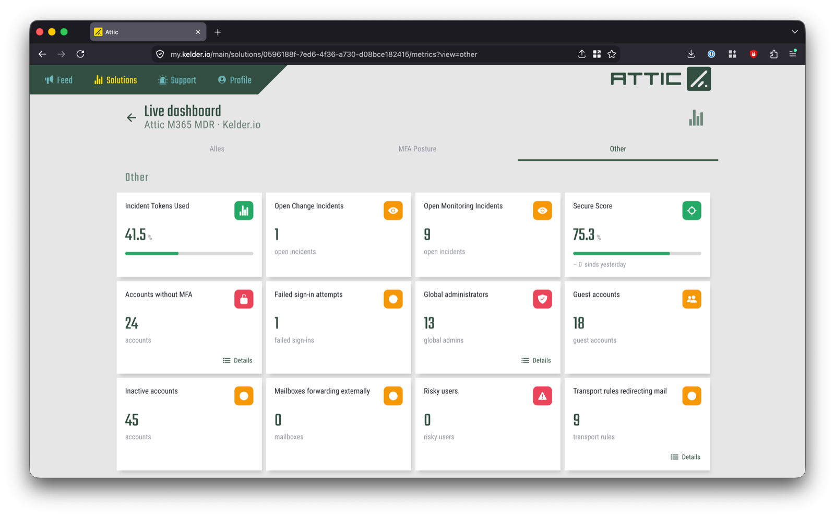Click the 9 open monitoring incidents value
The image size is (835, 517).
pyautogui.click(x=427, y=234)
